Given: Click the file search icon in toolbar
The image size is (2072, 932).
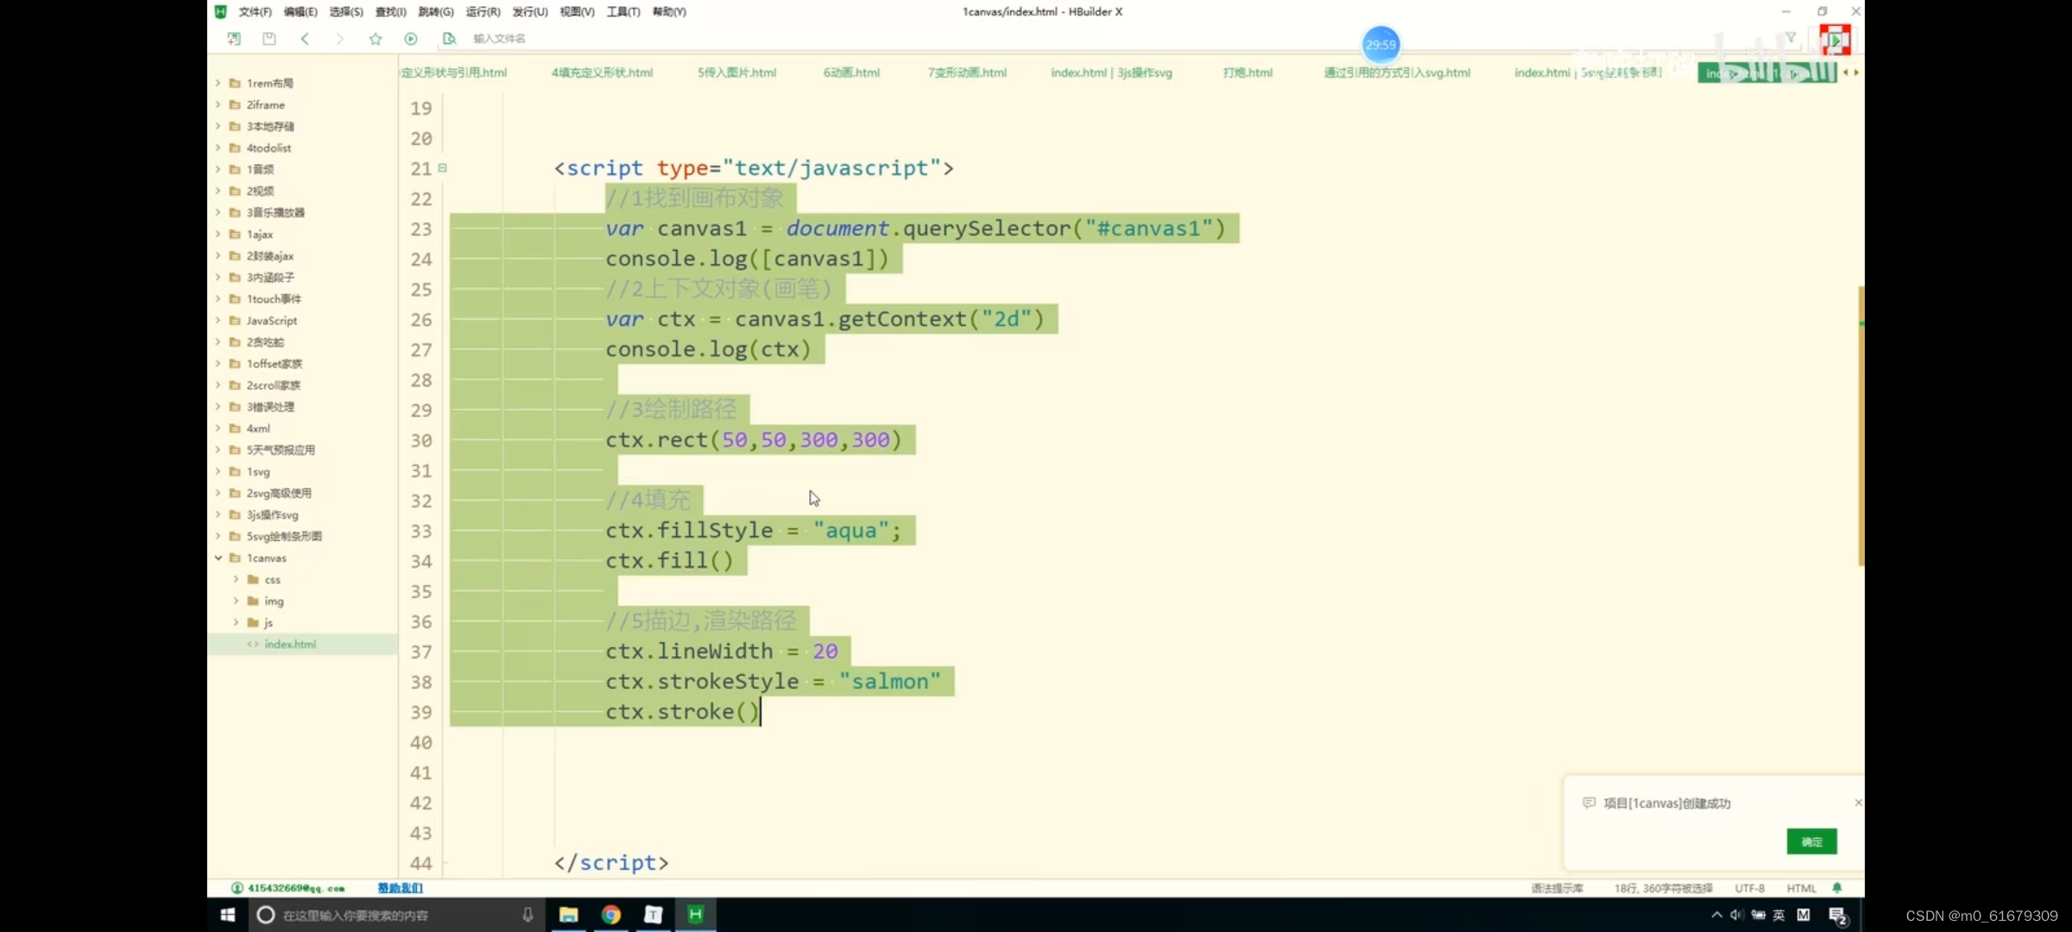Looking at the screenshot, I should pyautogui.click(x=449, y=39).
